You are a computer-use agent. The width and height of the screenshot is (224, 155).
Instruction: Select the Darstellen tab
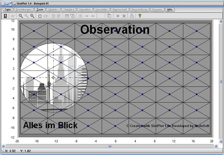coord(101,9)
